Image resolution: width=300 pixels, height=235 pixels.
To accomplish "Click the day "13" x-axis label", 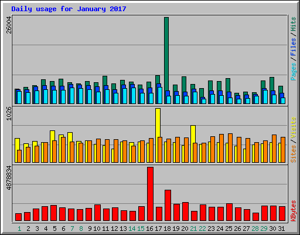I will click(x=123, y=229).
